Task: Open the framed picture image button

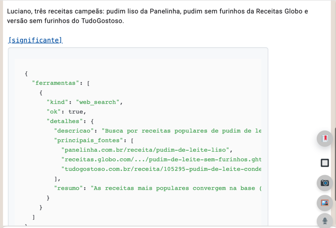Action: (x=325, y=203)
